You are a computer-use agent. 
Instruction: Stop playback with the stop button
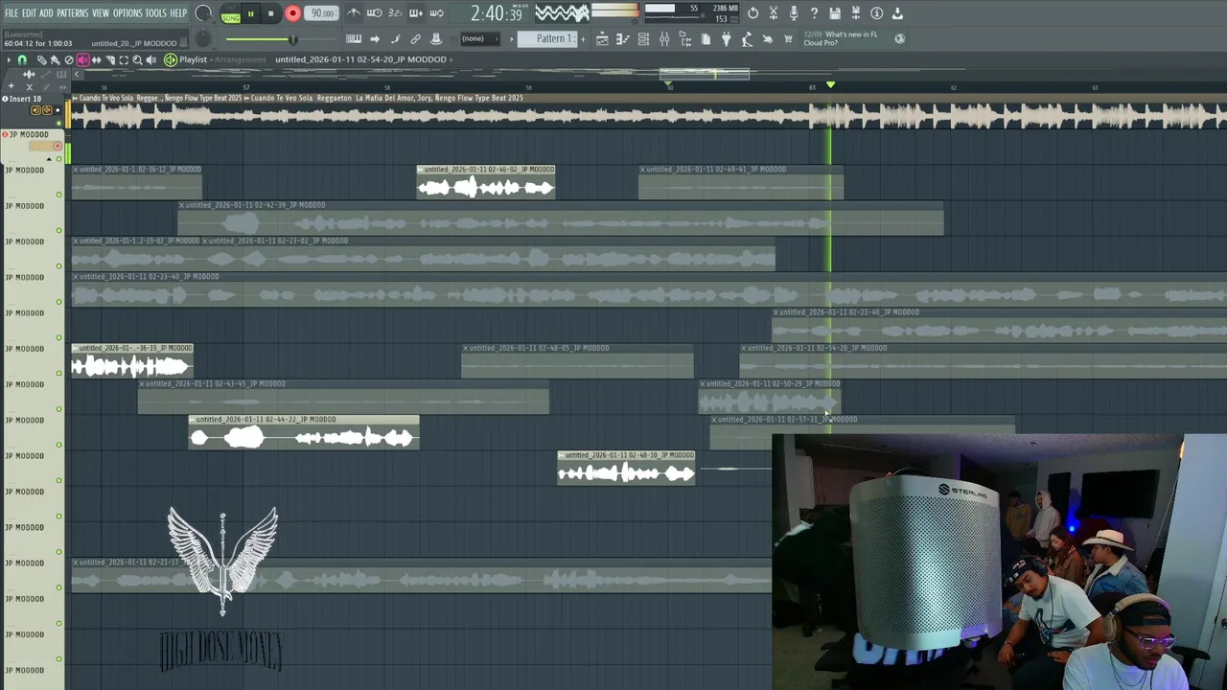[x=271, y=13]
